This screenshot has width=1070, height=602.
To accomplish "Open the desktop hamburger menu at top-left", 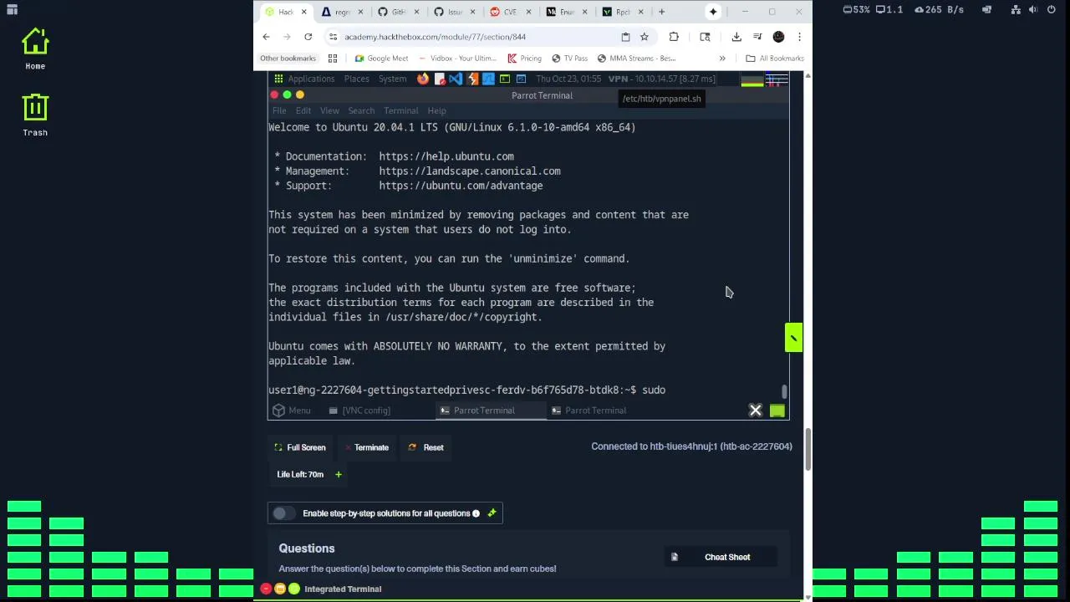I will point(12,10).
